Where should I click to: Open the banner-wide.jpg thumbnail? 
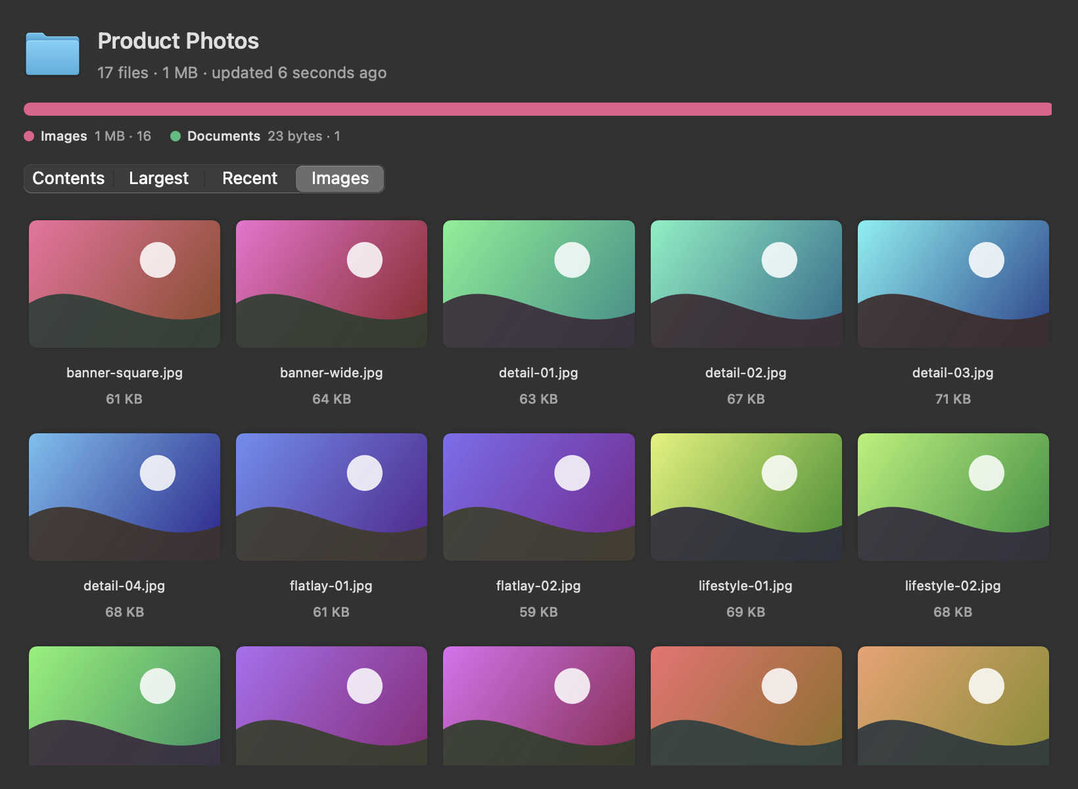(x=331, y=284)
